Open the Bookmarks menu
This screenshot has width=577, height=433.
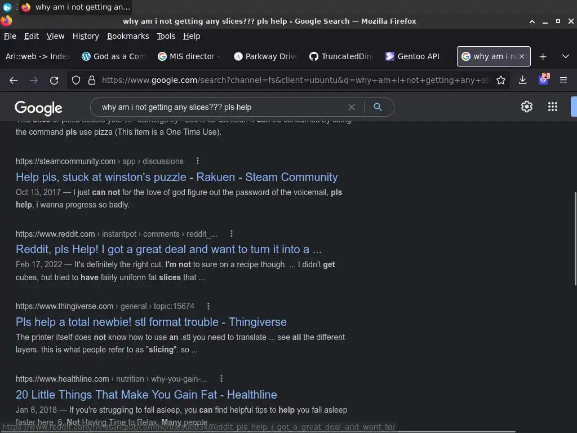pyautogui.click(x=128, y=36)
